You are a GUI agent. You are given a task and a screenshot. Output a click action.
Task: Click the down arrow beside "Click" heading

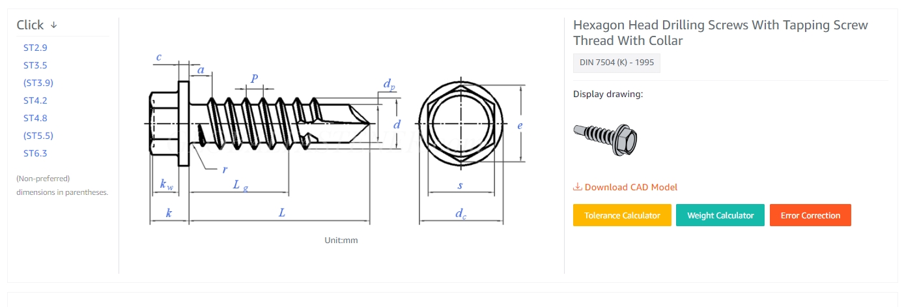(x=54, y=25)
